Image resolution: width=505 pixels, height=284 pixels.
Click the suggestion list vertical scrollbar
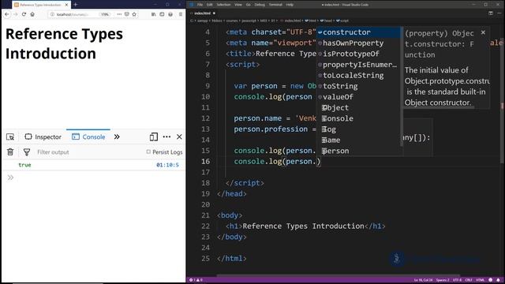(x=402, y=86)
